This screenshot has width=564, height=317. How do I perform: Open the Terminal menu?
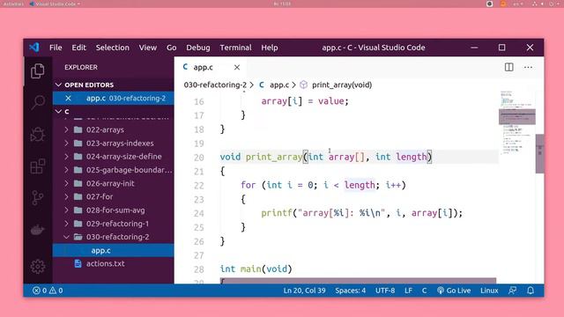(x=235, y=48)
